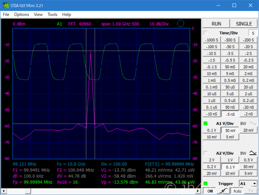This screenshot has width=259, height=195.
Task: Click the 'FFT 40960' label
Action: point(79,24)
